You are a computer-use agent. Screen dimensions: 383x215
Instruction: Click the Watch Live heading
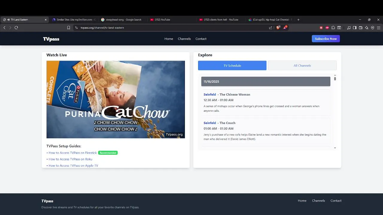coord(57,55)
